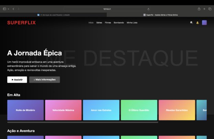214x139 pixels.
Task: Show the tab overview icon
Action: click(210, 9)
